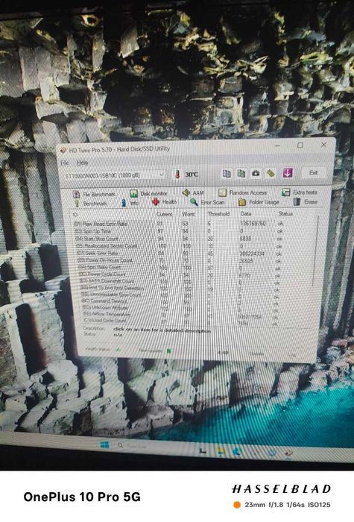Click the red thermometer temperature icon

coord(177,174)
